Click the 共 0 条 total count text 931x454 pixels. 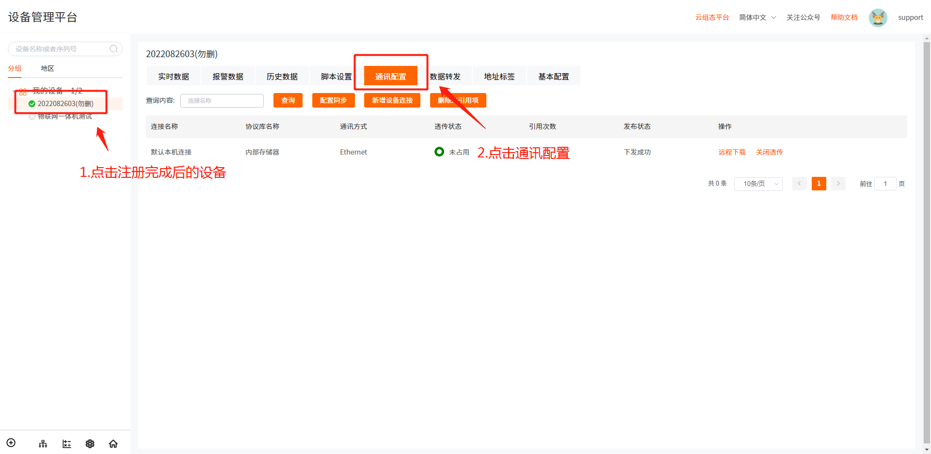point(717,184)
